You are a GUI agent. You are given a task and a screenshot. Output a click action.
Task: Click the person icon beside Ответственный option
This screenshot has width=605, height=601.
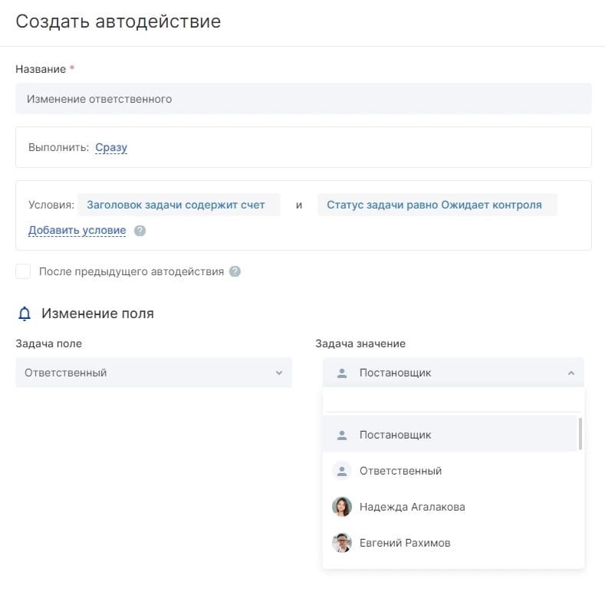tap(342, 471)
